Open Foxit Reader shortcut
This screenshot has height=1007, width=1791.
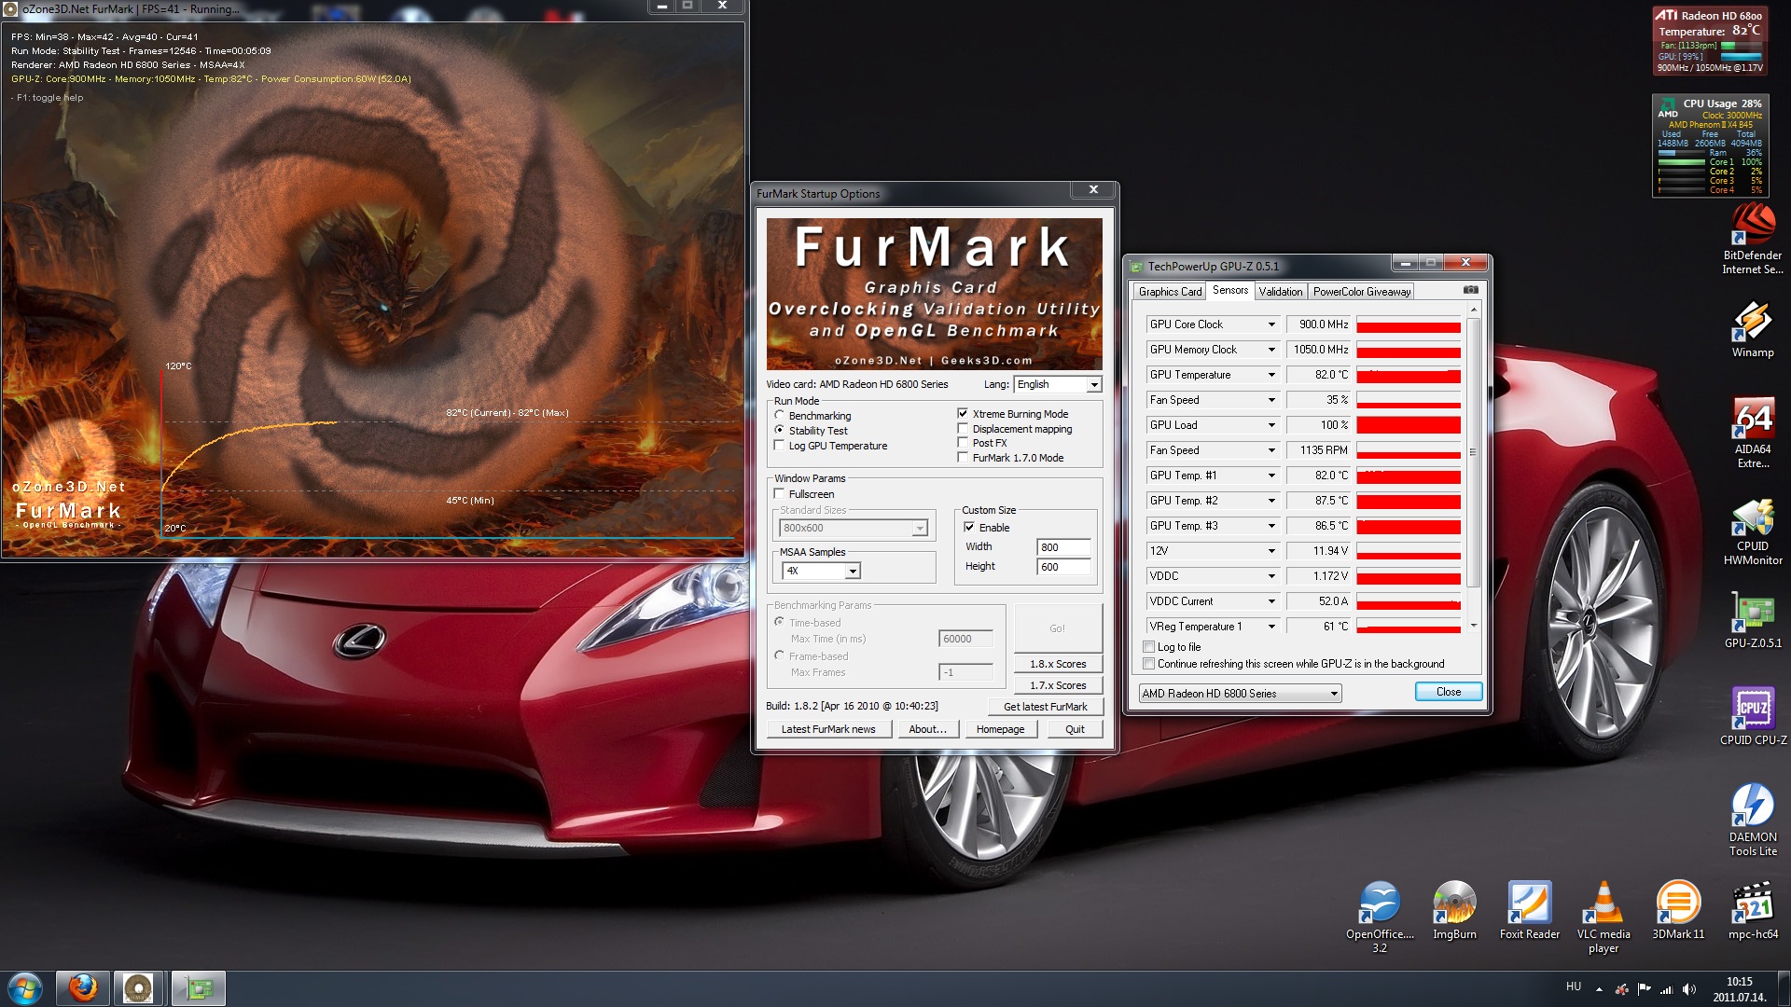[x=1529, y=911]
